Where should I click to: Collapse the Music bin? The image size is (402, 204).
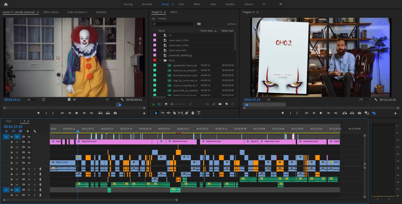click(160, 60)
